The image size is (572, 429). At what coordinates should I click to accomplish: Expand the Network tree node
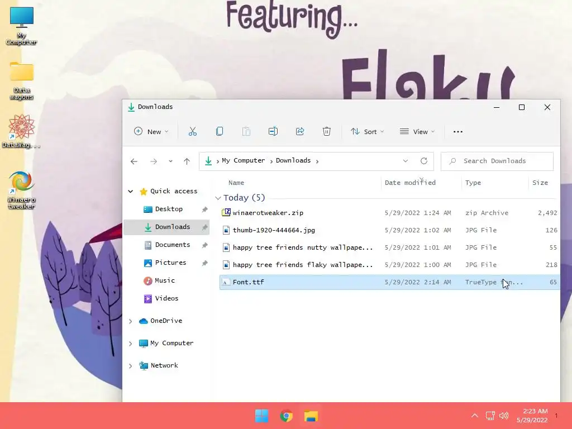coord(131,365)
